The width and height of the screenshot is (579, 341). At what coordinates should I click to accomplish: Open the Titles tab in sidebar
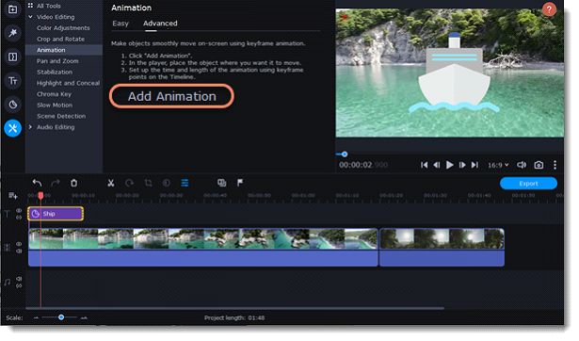(12, 80)
